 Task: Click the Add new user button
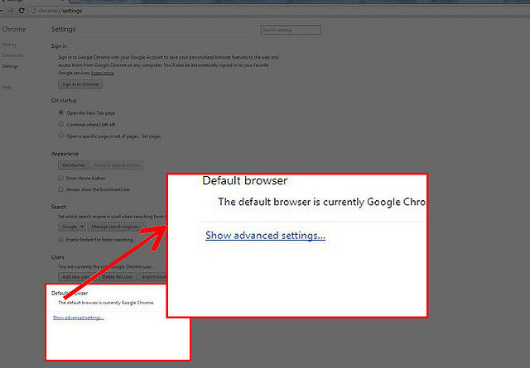[77, 277]
